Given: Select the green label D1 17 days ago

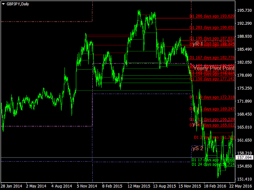Looking at the screenshot, I should (x=213, y=160).
